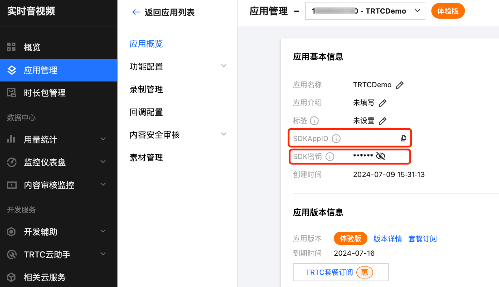
Task: Reveal the SDK密钥 with the eye icon
Action: click(x=381, y=156)
